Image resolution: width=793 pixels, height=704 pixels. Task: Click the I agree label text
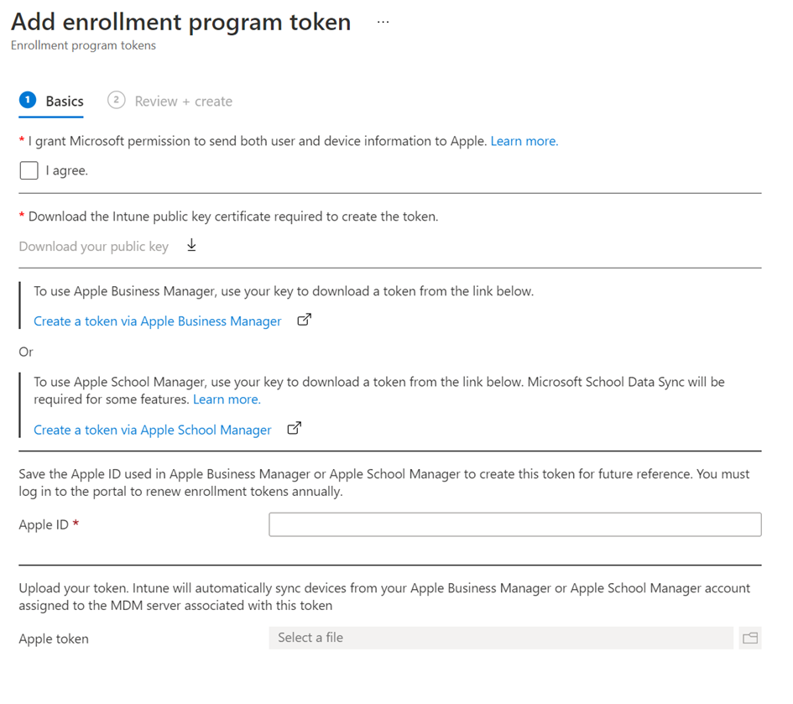click(x=67, y=170)
